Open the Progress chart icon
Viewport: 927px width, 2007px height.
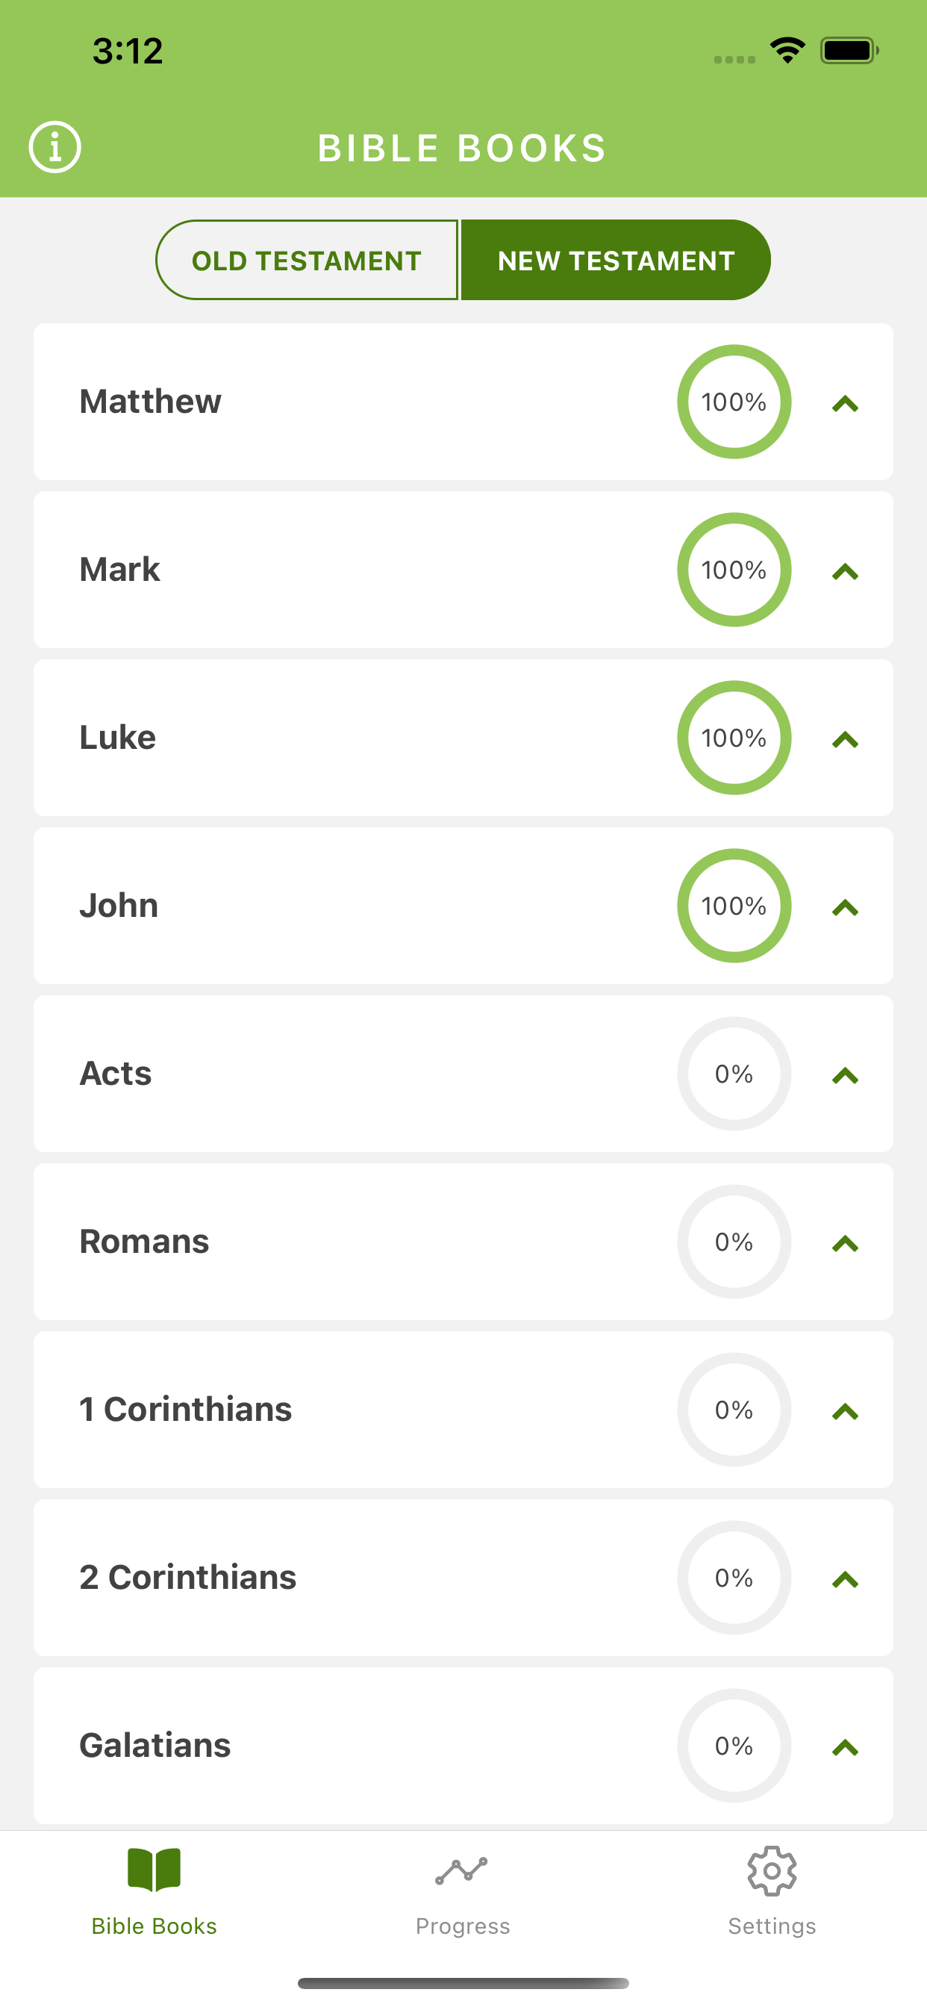point(462,1870)
